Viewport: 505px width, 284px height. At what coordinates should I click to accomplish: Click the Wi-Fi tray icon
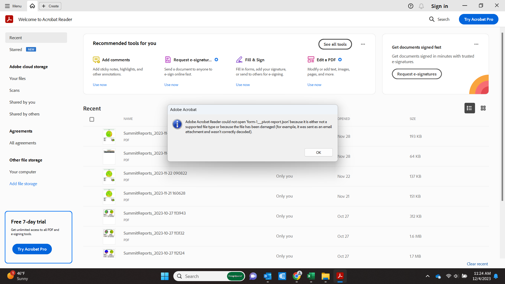pyautogui.click(x=449, y=276)
